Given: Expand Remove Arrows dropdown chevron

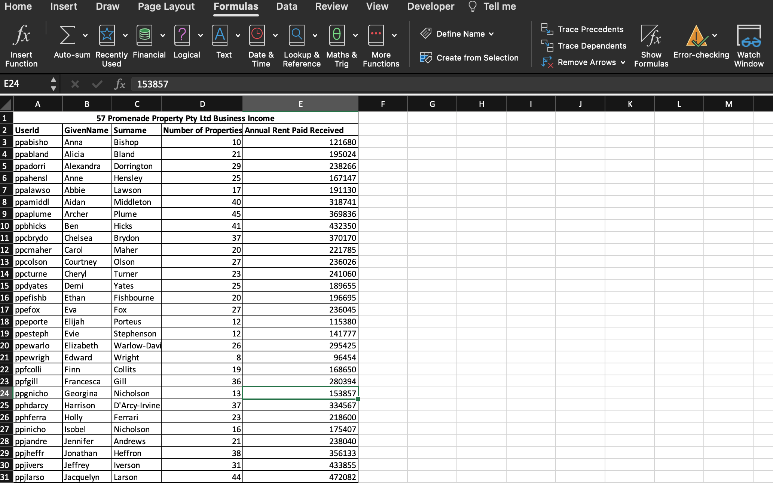Looking at the screenshot, I should (x=623, y=62).
